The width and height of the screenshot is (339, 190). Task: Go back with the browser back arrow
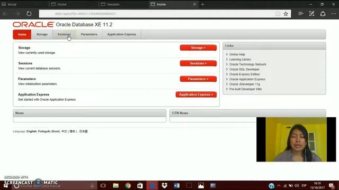[x=5, y=14]
